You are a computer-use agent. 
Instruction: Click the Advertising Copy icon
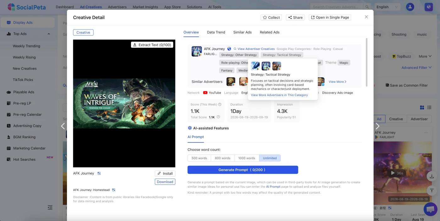pos(8,126)
